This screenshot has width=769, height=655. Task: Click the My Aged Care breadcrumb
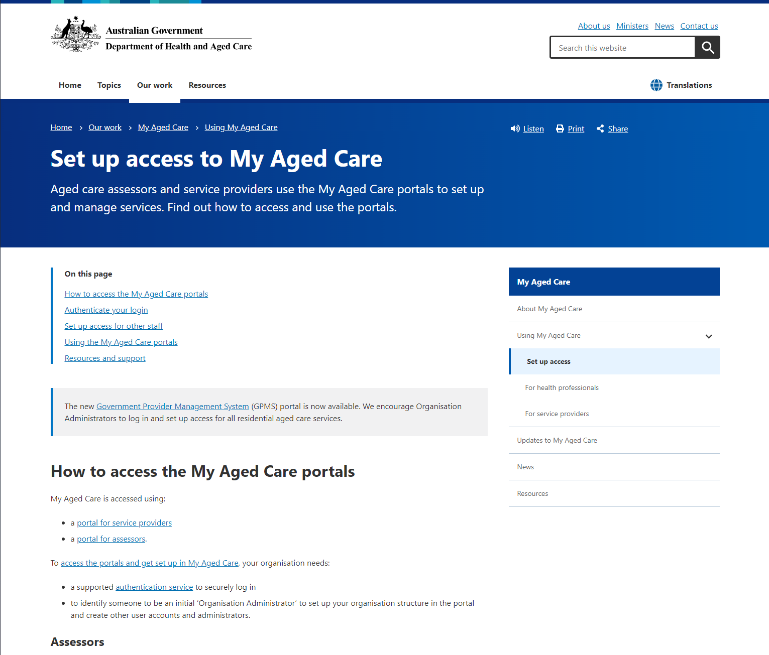(163, 127)
